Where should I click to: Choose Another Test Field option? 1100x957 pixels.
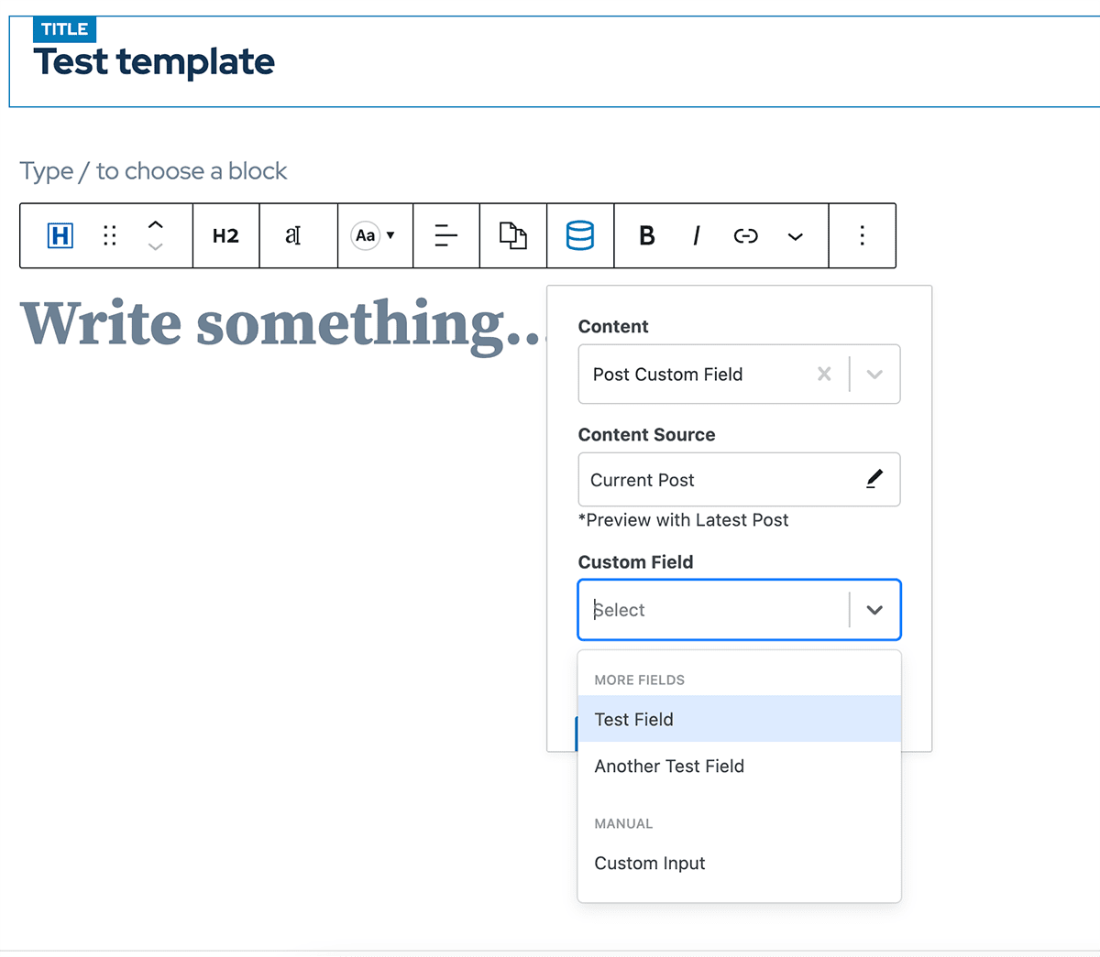(669, 767)
